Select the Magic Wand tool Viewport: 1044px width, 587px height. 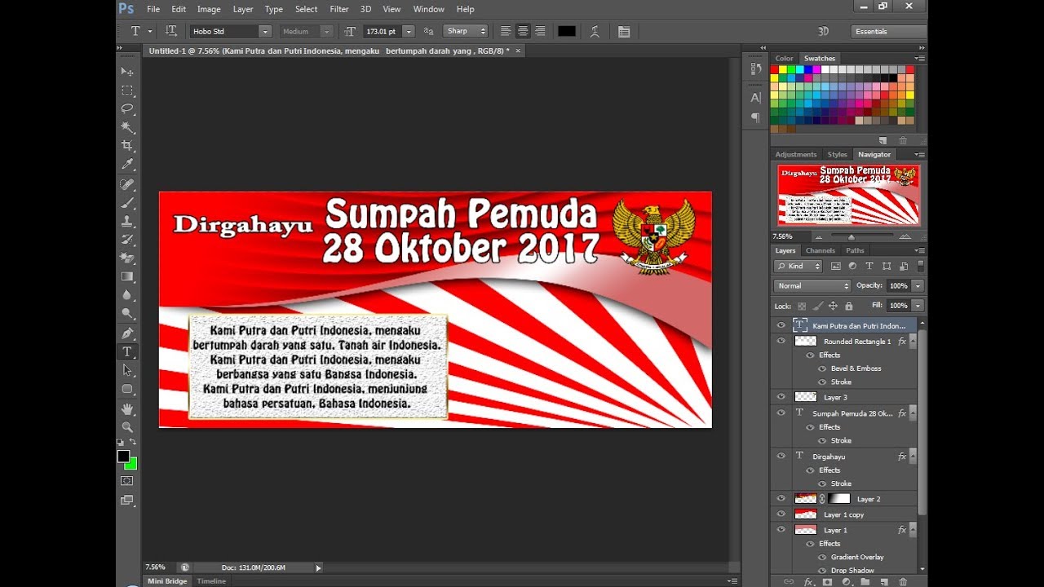[x=127, y=126]
